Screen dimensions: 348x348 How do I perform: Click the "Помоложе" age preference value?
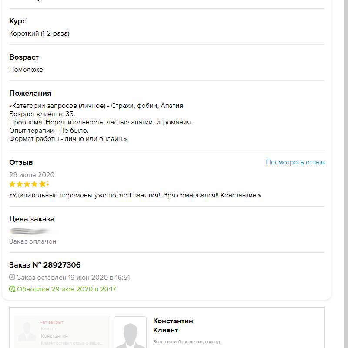click(x=26, y=70)
